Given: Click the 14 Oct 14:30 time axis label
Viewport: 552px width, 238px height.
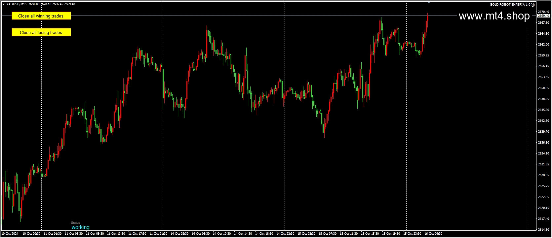Looking at the screenshot, I should tap(243, 234).
